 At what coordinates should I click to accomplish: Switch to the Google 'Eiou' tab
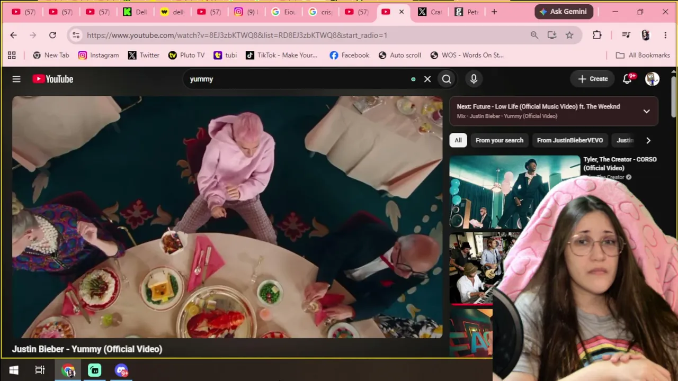click(x=283, y=12)
